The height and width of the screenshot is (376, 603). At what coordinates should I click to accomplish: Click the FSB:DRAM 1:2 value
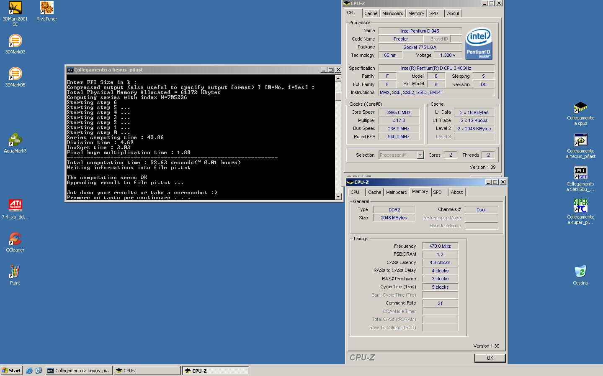click(x=440, y=254)
